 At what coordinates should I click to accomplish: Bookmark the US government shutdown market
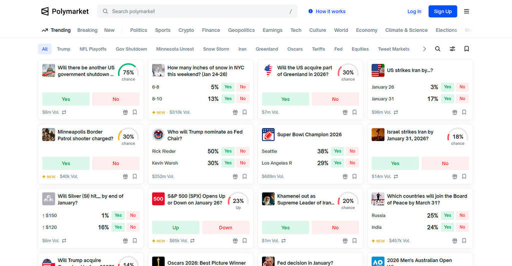pos(134,112)
